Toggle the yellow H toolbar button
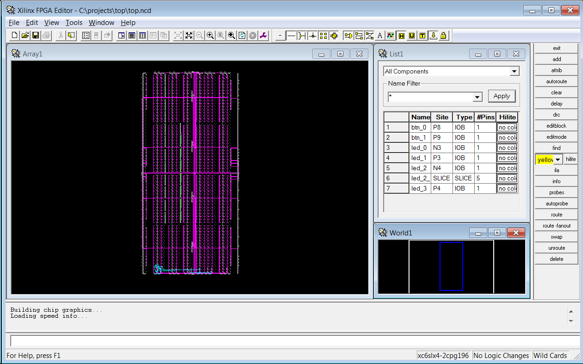Image resolution: width=583 pixels, height=364 pixels. [401, 35]
